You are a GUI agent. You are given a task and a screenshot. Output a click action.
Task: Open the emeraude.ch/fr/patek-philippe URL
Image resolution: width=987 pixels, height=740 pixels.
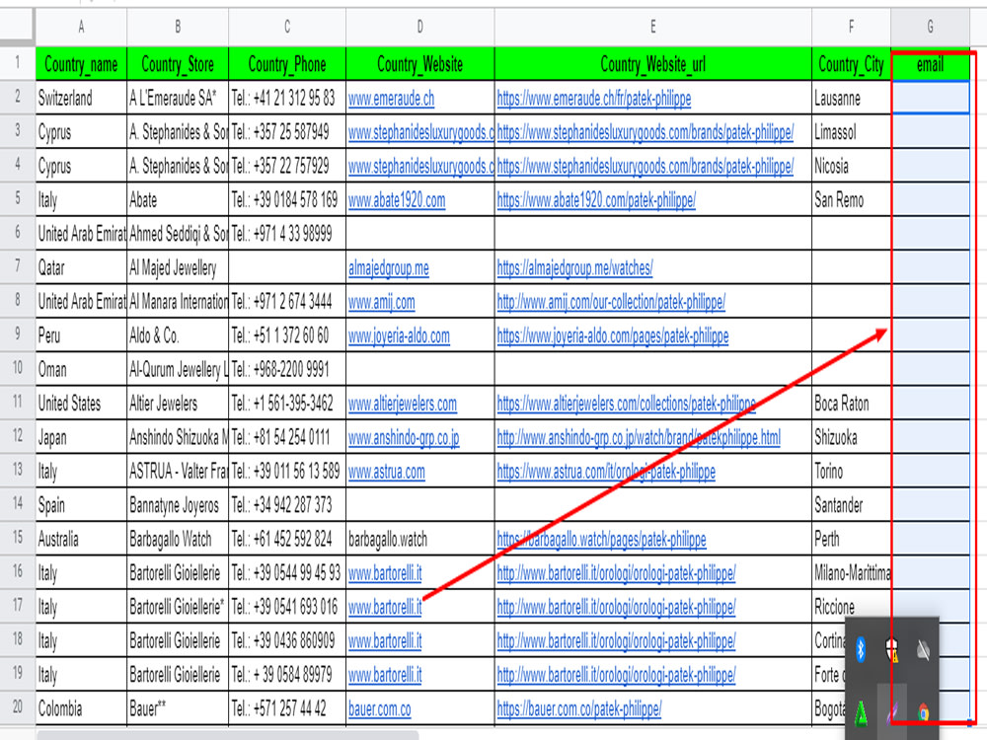tap(593, 98)
